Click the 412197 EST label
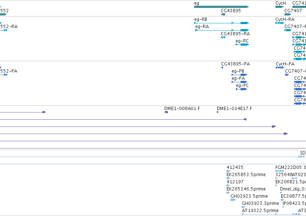This screenshot has height=216, width=306. tap(235, 182)
